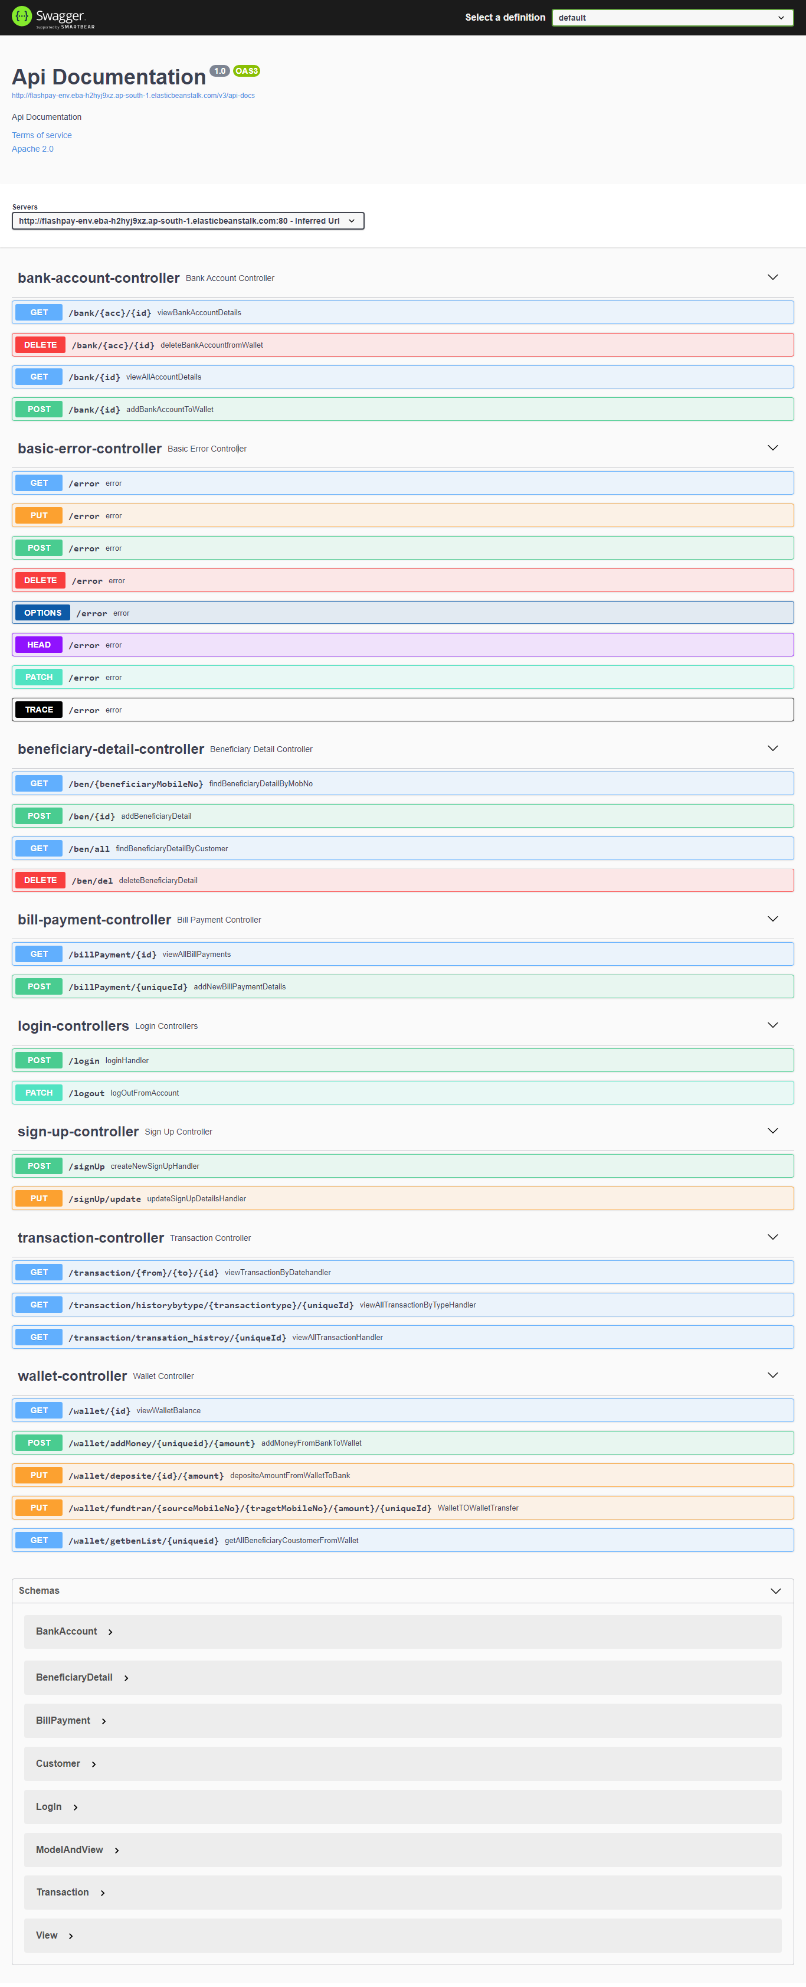Expand the BeneficiaryDetail schema row

pos(74,1678)
